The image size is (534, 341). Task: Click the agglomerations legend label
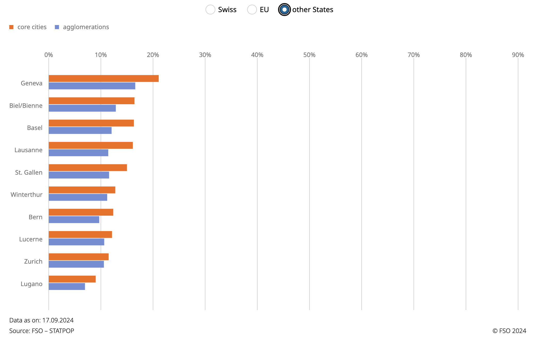point(86,27)
